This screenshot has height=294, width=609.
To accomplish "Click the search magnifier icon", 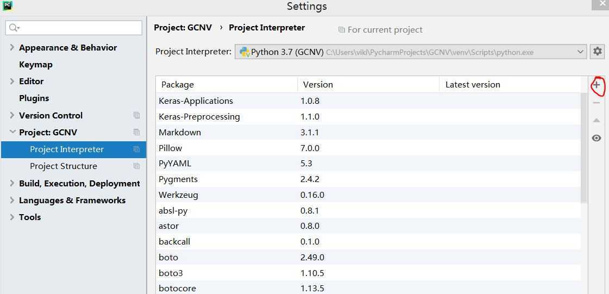I will coord(14,28).
